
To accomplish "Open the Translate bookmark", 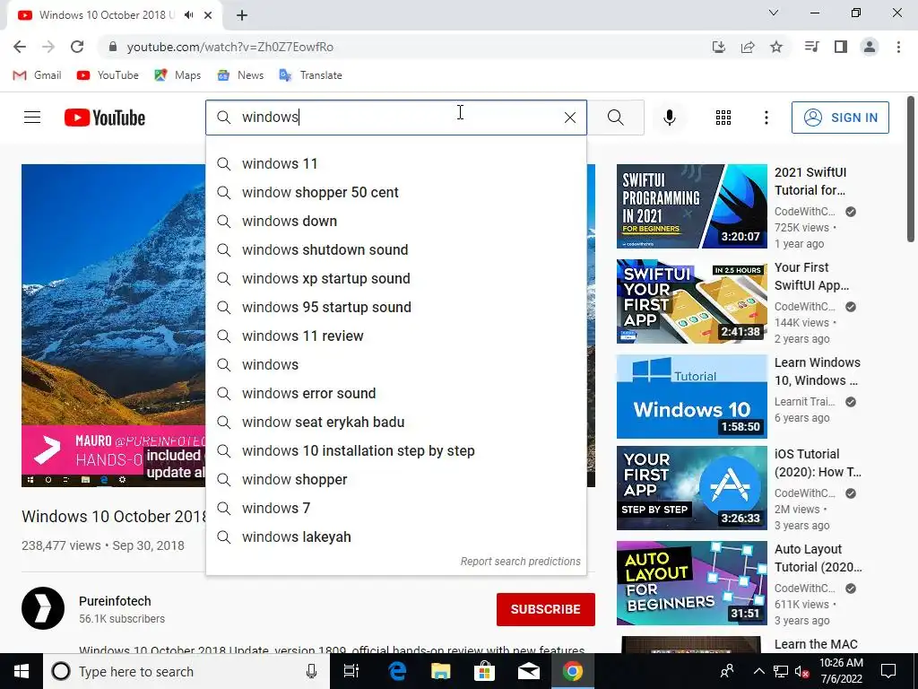I will click(311, 75).
